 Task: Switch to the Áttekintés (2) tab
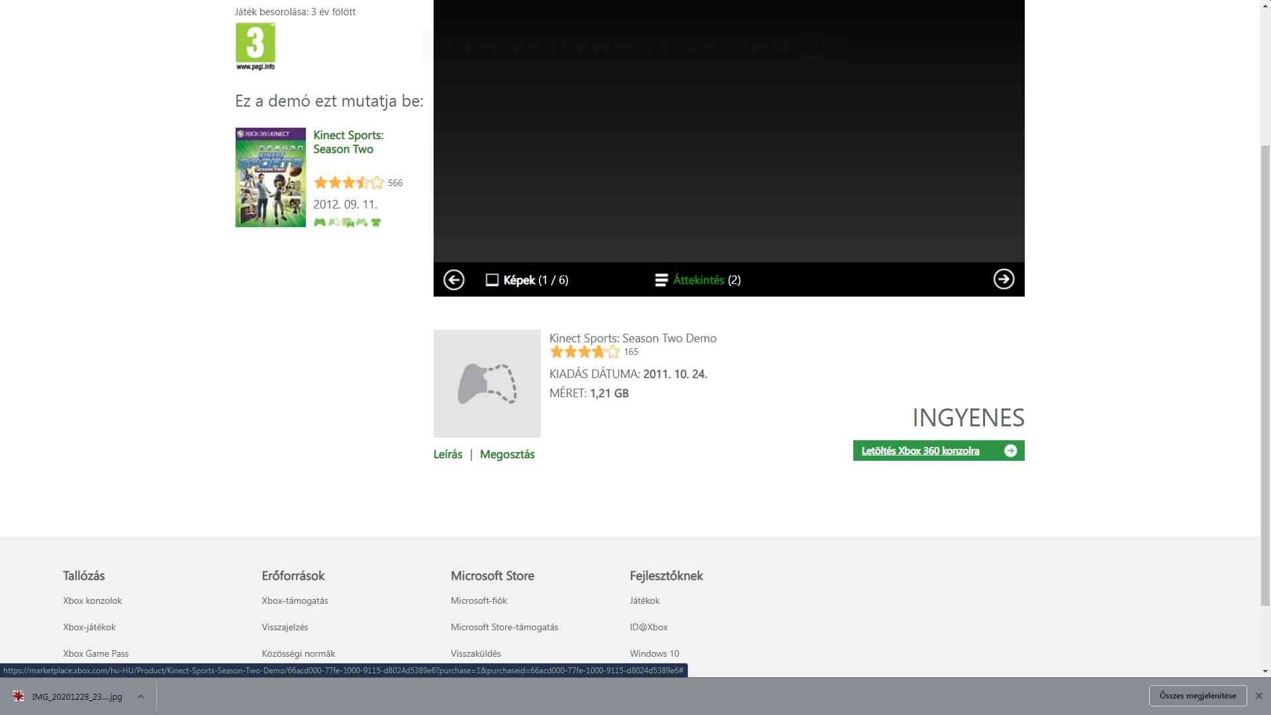[x=698, y=280]
